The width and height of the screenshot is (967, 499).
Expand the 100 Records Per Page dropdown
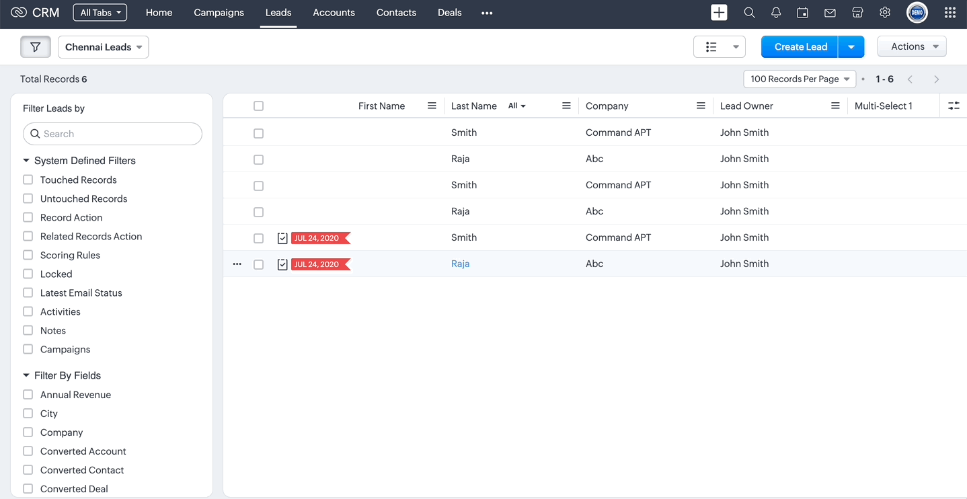pyautogui.click(x=800, y=79)
